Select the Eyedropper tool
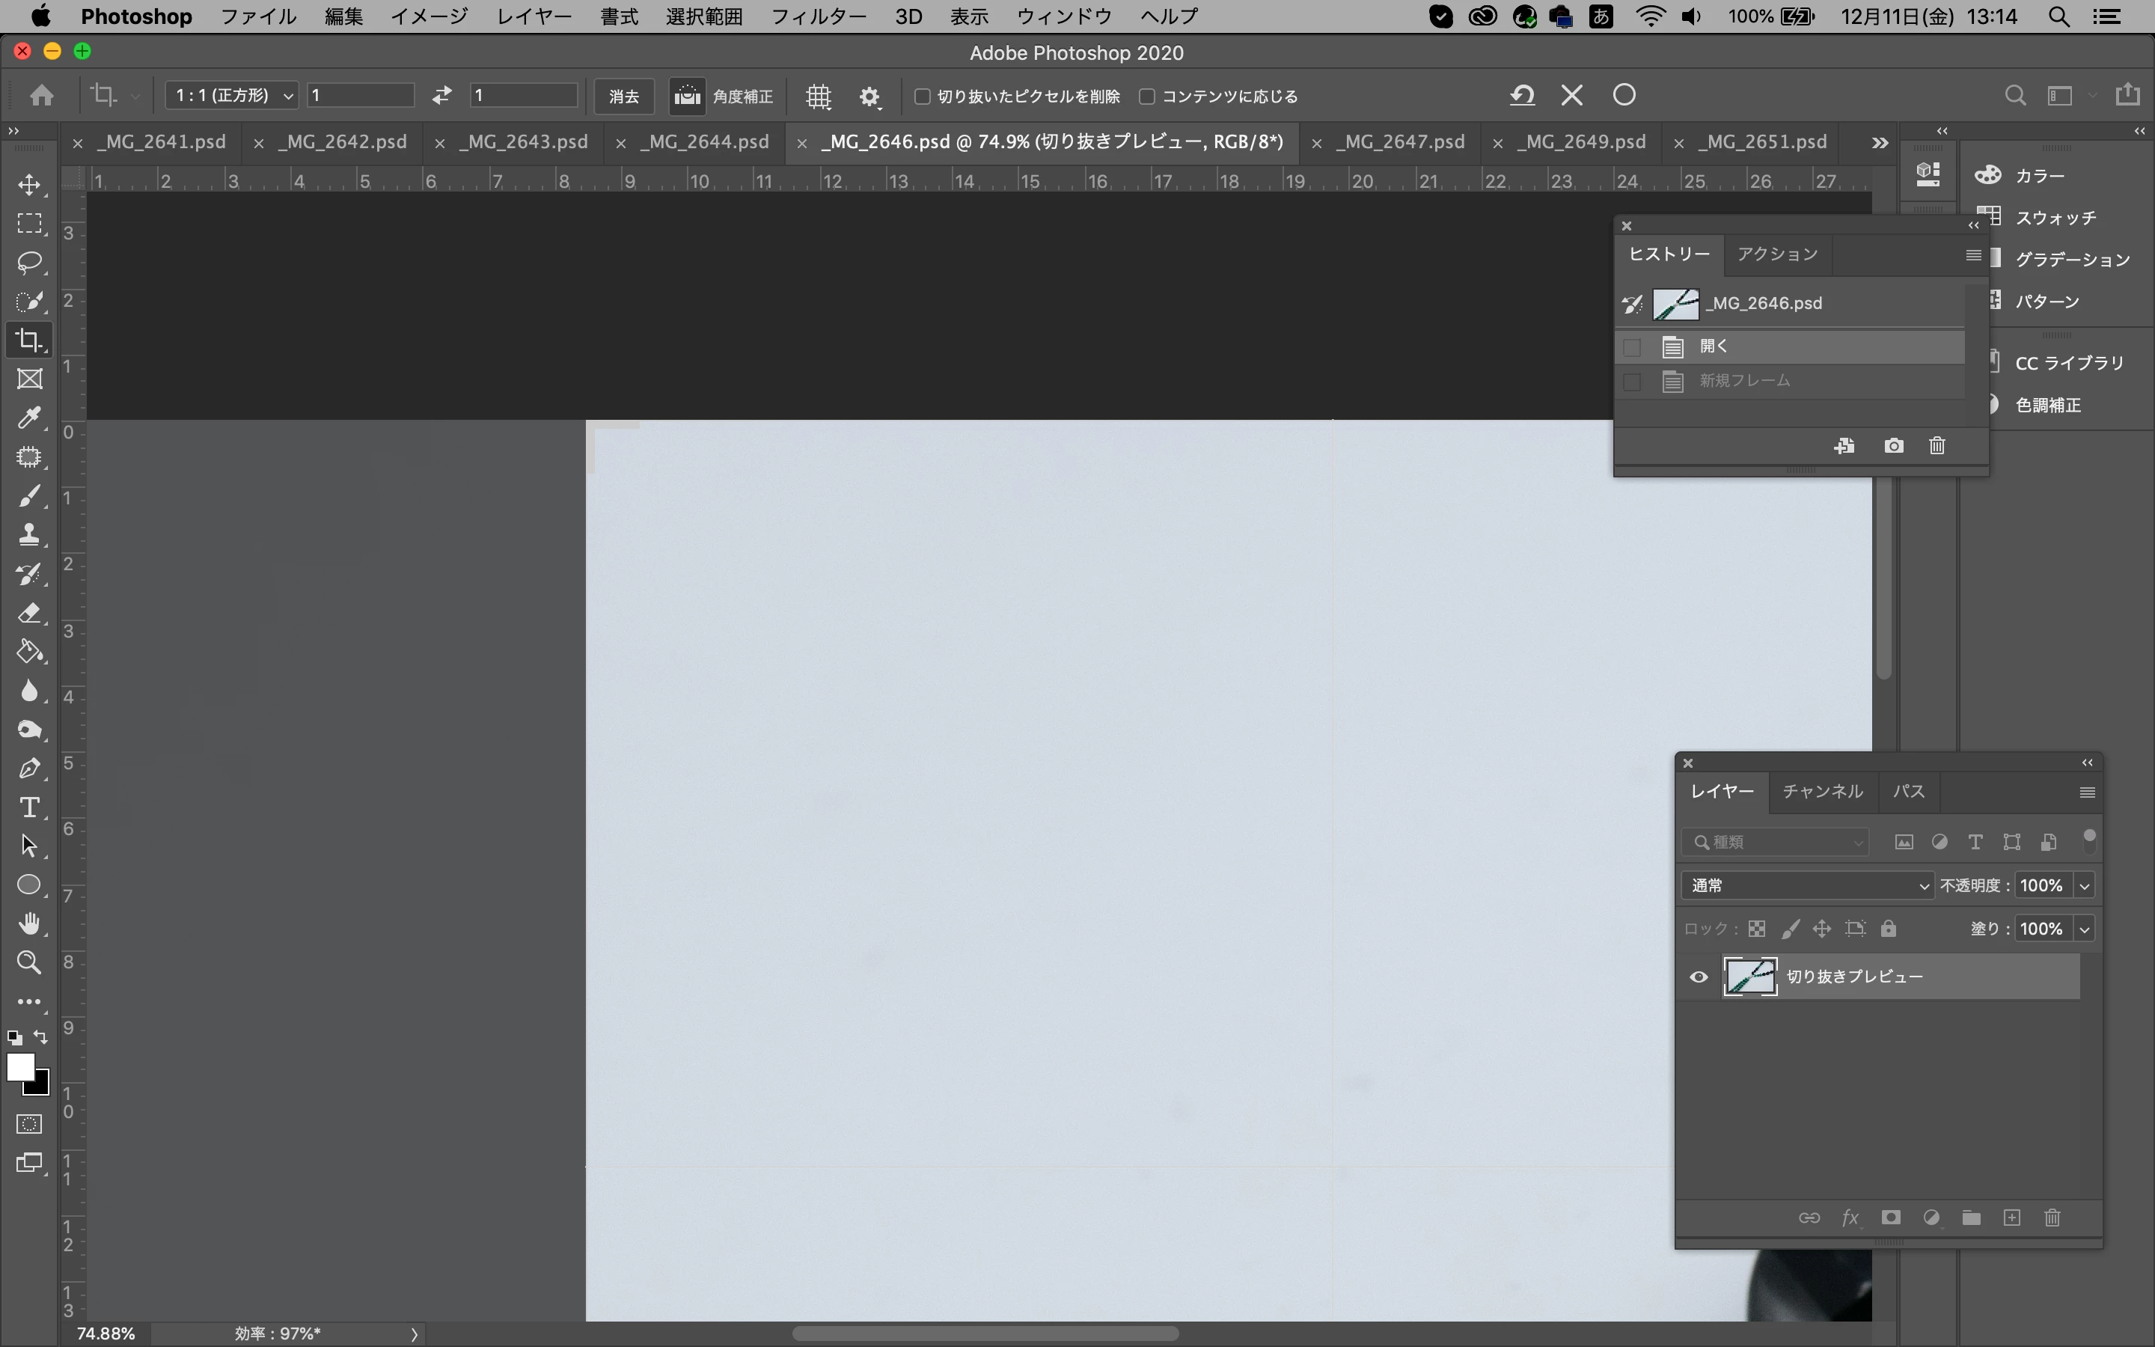 [x=29, y=418]
